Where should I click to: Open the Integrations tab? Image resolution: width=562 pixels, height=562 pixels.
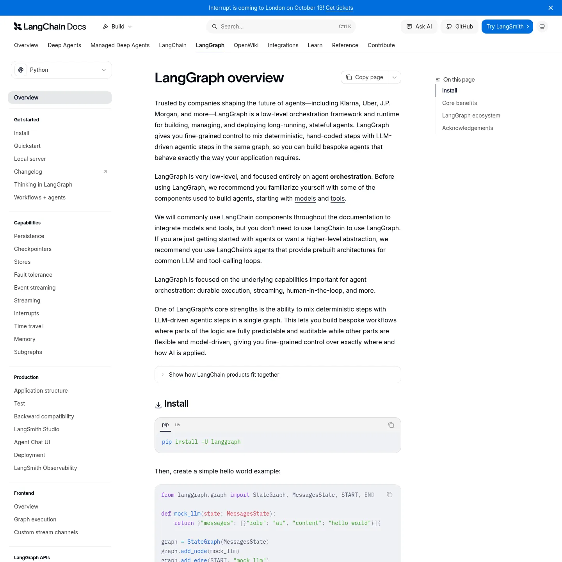[x=283, y=45]
